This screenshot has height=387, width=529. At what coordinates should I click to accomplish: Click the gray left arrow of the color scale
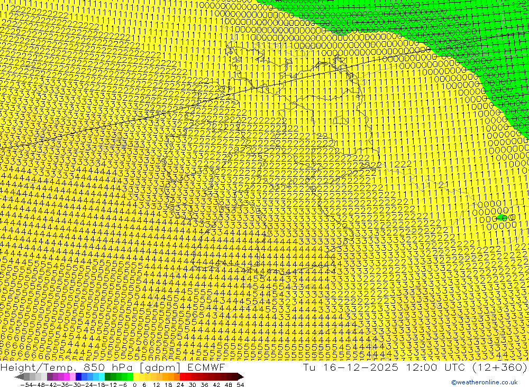pos(19,376)
